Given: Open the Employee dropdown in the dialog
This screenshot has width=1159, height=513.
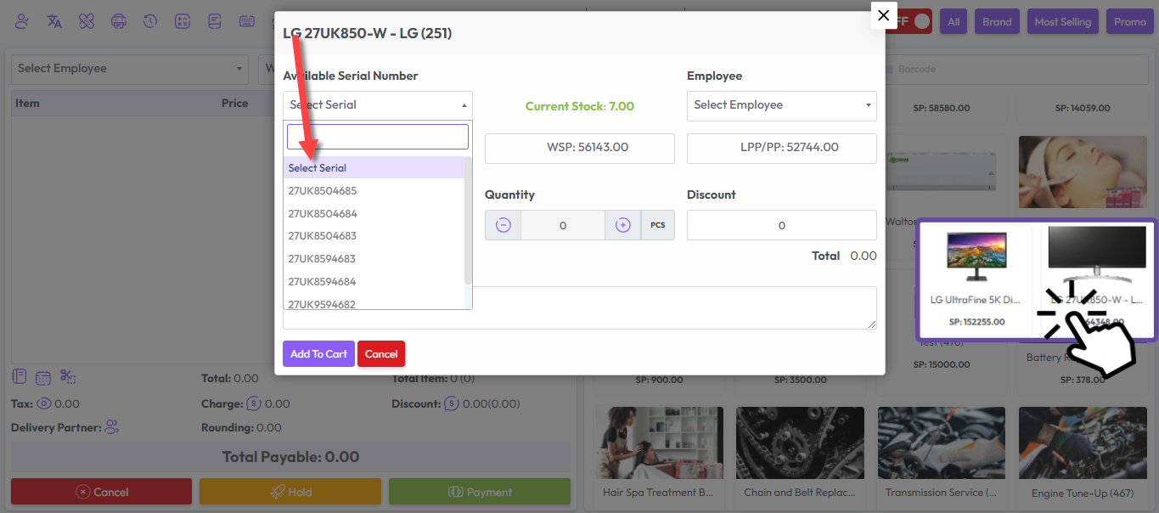Looking at the screenshot, I should [x=782, y=105].
